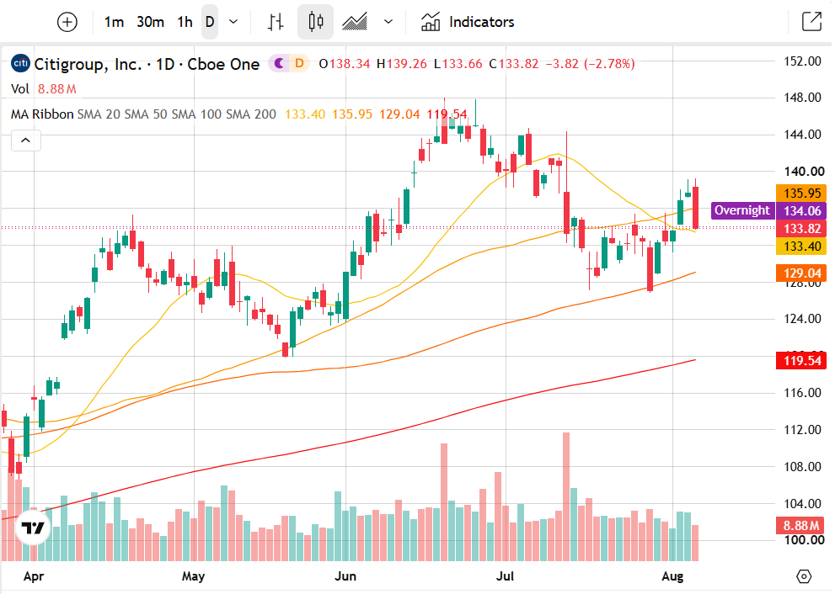Collapse the indicator legend chevron
This screenshot has width=835, height=594.
[25, 141]
